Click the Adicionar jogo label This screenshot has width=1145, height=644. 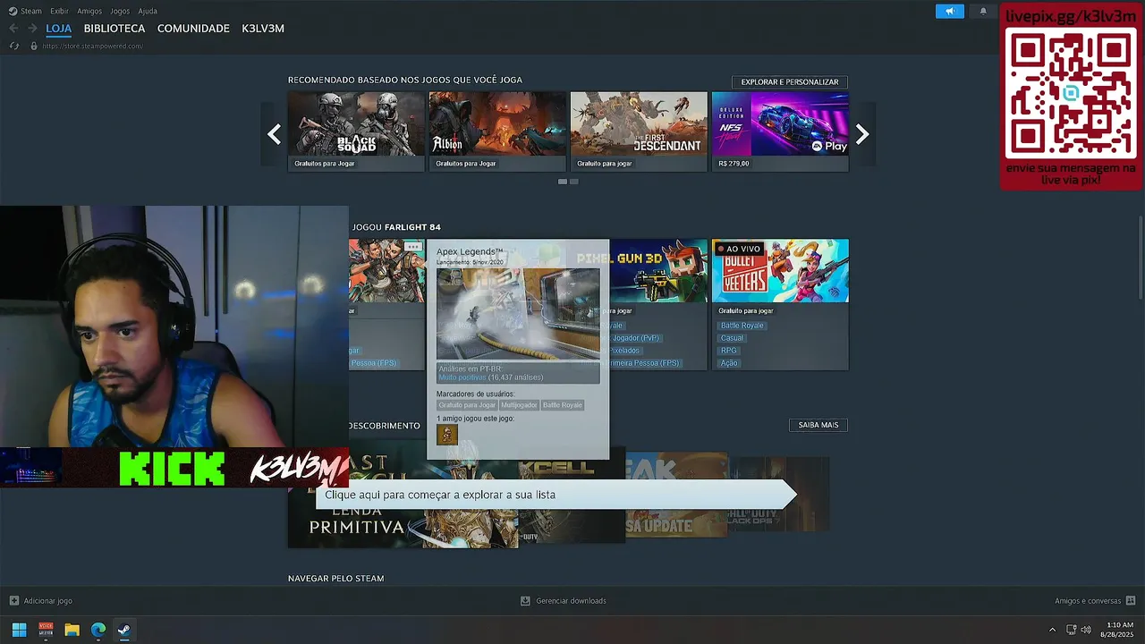tap(48, 601)
